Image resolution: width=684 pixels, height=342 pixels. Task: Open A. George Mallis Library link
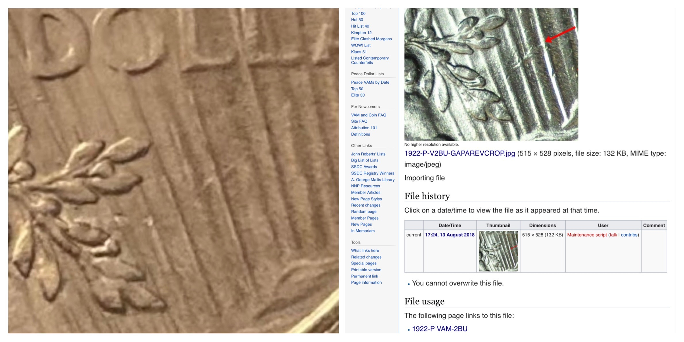click(373, 180)
